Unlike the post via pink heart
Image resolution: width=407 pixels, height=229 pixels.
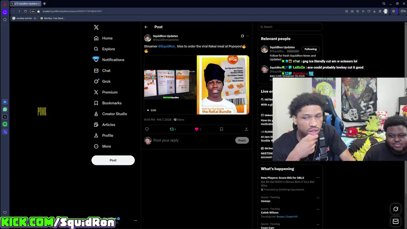[x=197, y=129]
